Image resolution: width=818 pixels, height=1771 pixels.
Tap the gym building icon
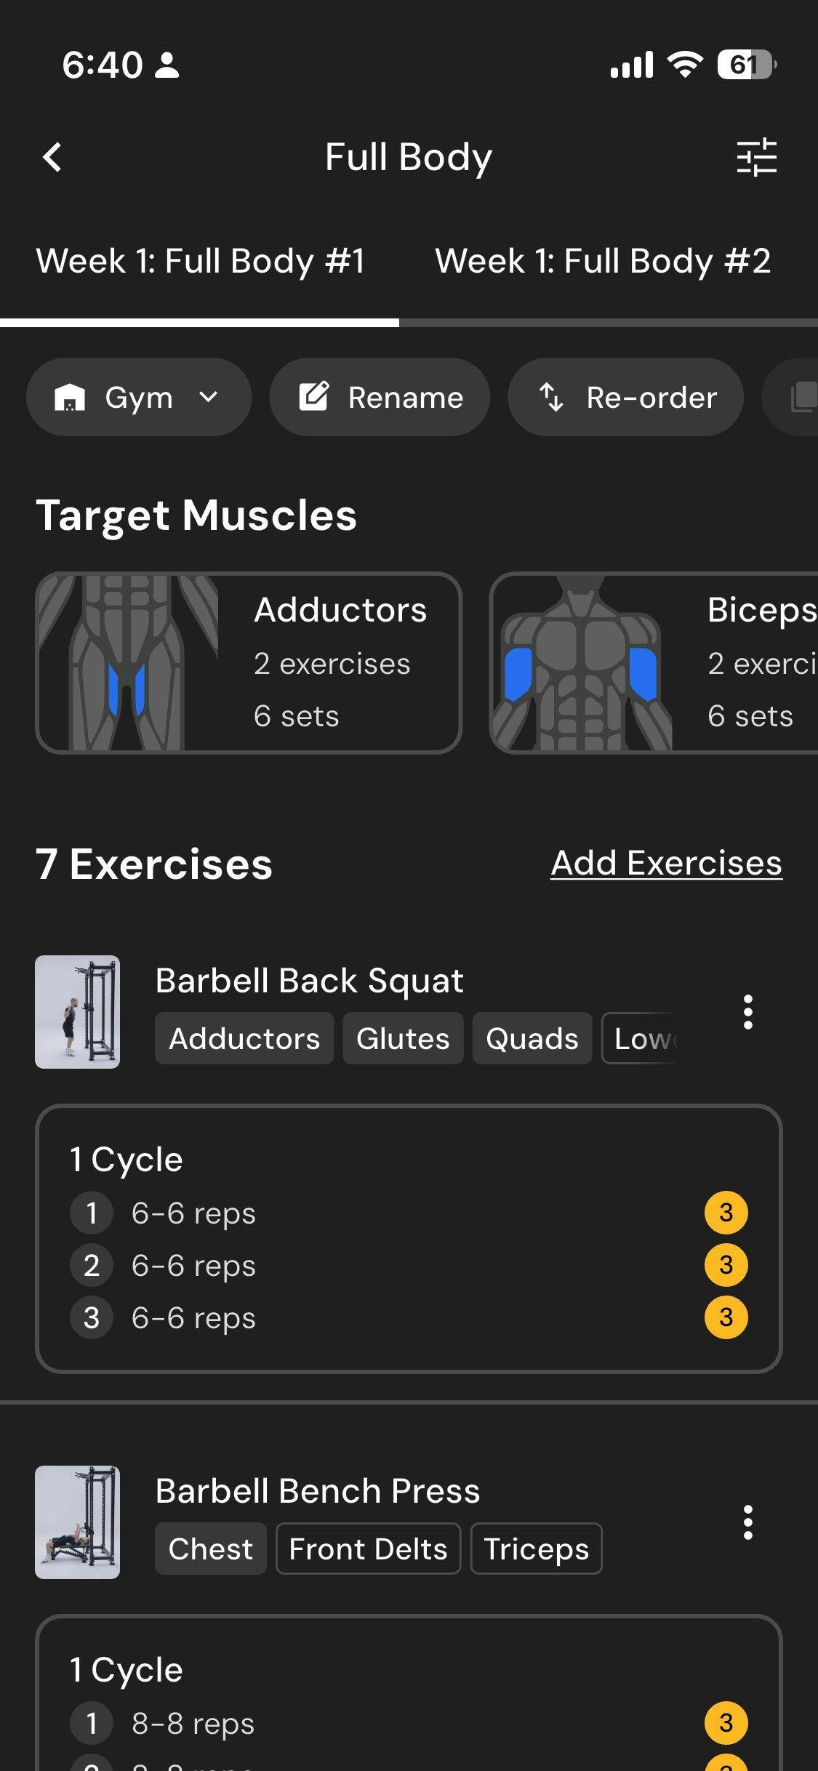[70, 397]
